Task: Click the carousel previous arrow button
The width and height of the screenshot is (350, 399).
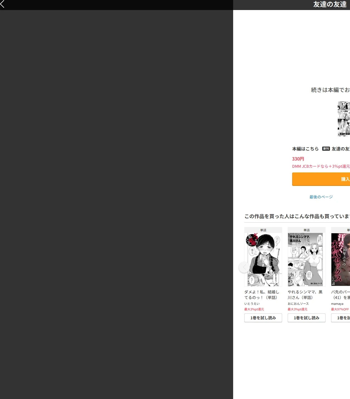Action: coord(244,267)
